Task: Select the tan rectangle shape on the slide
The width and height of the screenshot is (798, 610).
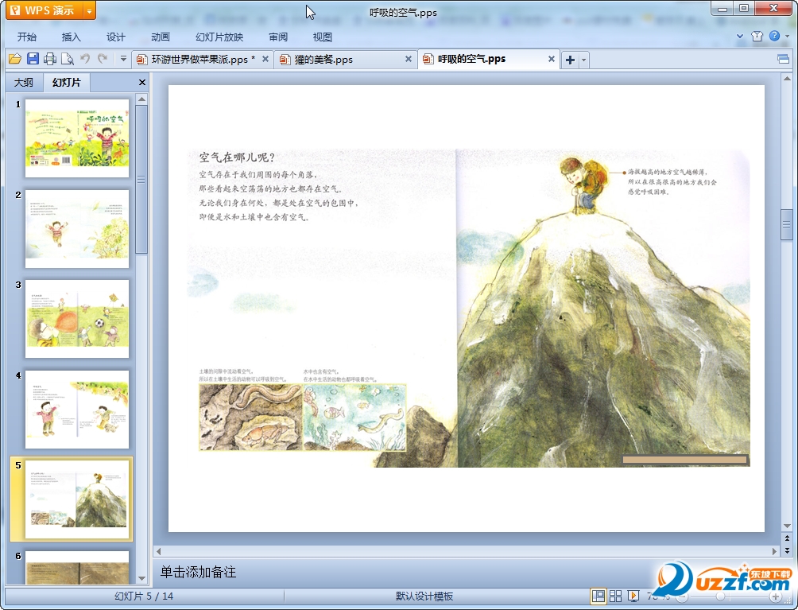Action: (684, 460)
